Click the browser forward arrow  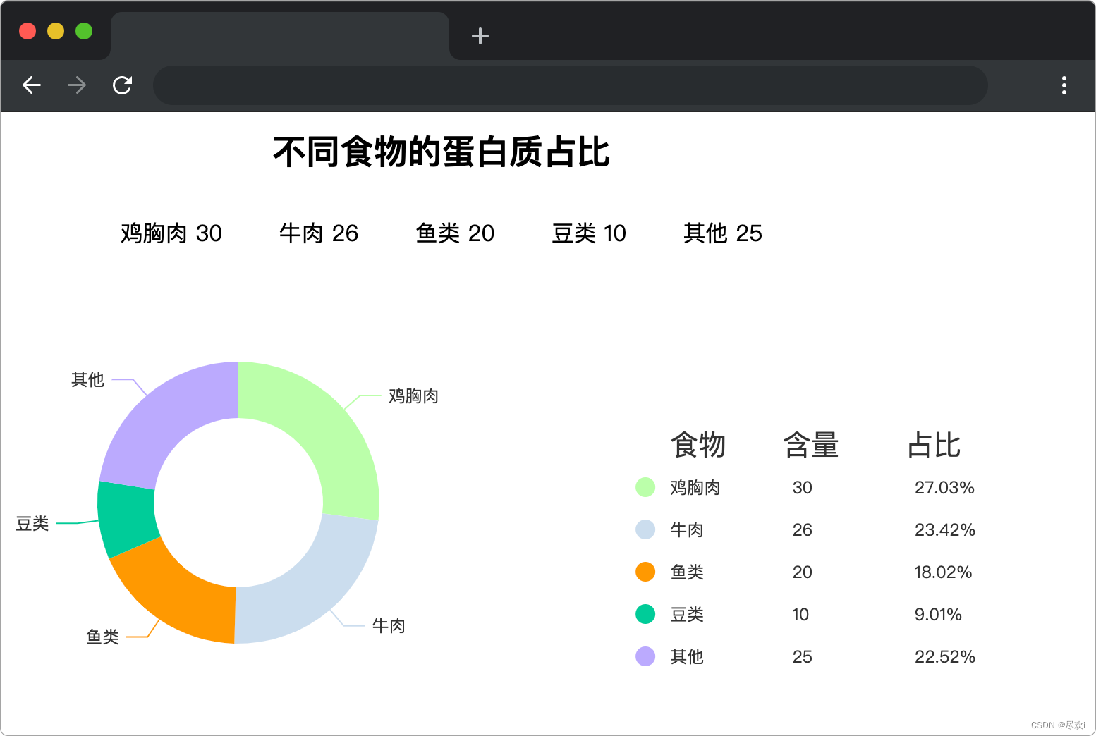[x=77, y=85]
